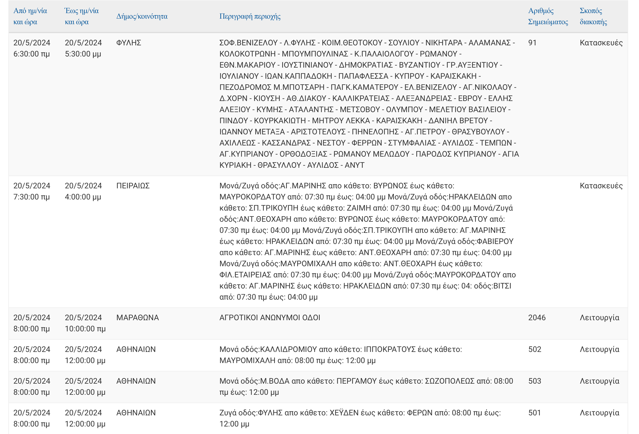Select the ΦΥΛΗΣ municipality cell

[129, 43]
